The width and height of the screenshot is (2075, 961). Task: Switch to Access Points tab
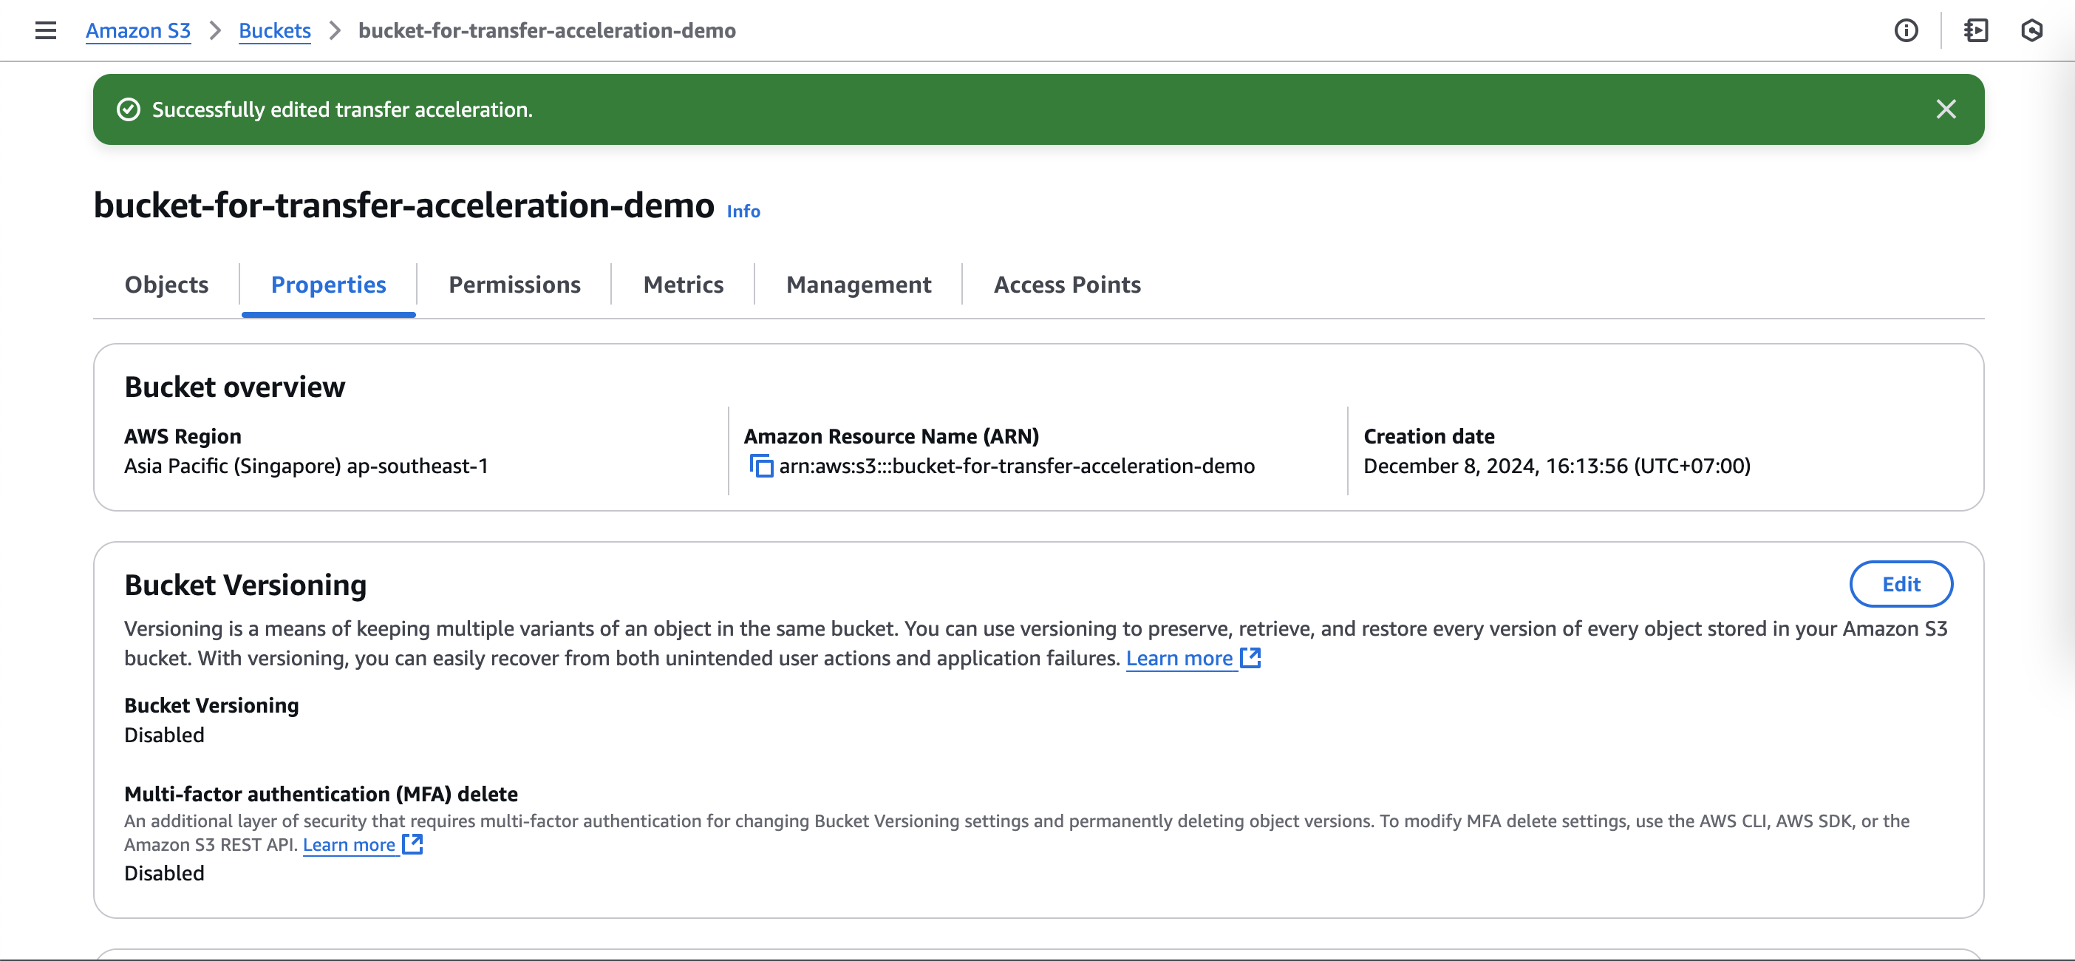click(x=1066, y=285)
